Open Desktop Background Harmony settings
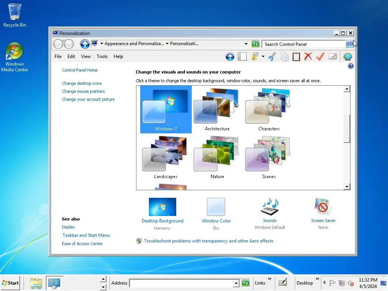 click(162, 207)
